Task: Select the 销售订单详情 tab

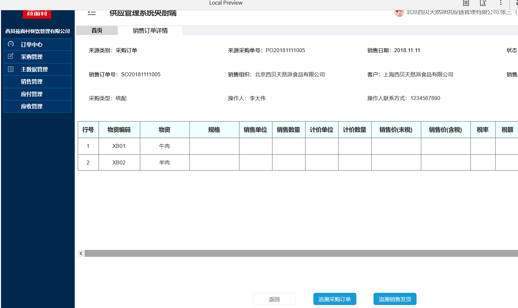Action: (150, 30)
